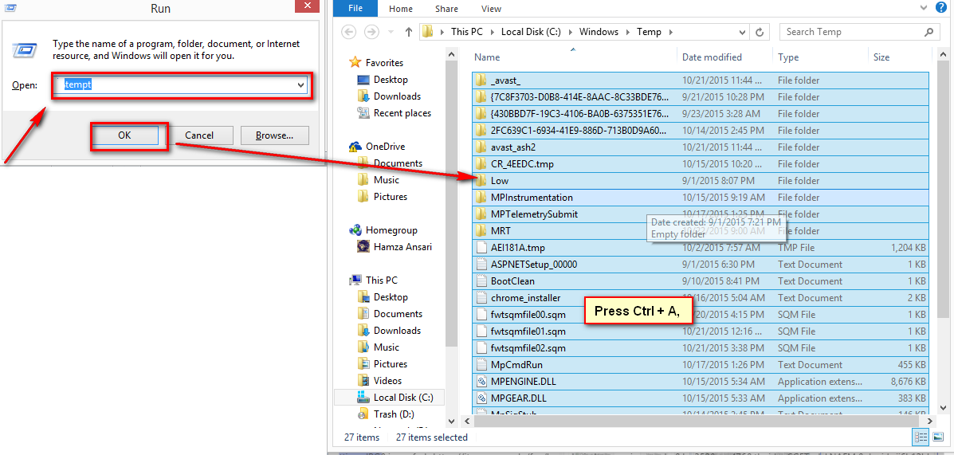Select the fwtsqmfile01.sqm file

[701, 331]
